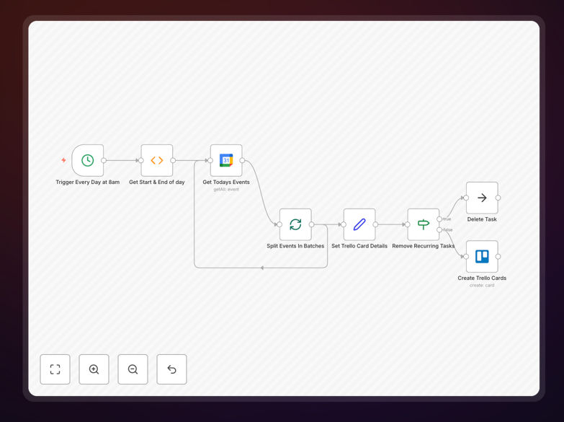Click the output connector of Get Todays Events
The height and width of the screenshot is (422, 564).
(x=242, y=160)
